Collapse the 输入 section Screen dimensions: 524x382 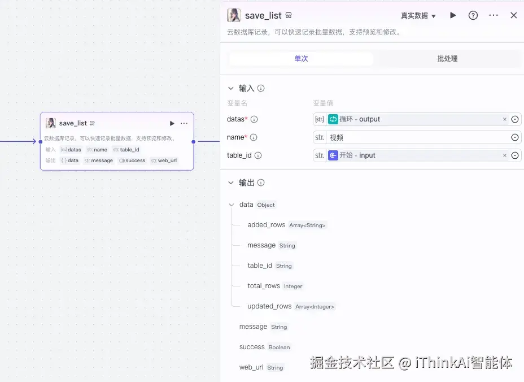pos(230,88)
